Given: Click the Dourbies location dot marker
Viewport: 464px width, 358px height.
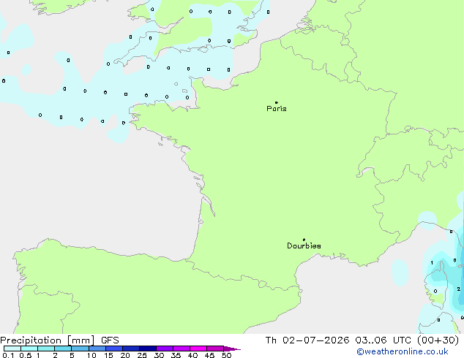Looking at the screenshot, I should click(304, 240).
